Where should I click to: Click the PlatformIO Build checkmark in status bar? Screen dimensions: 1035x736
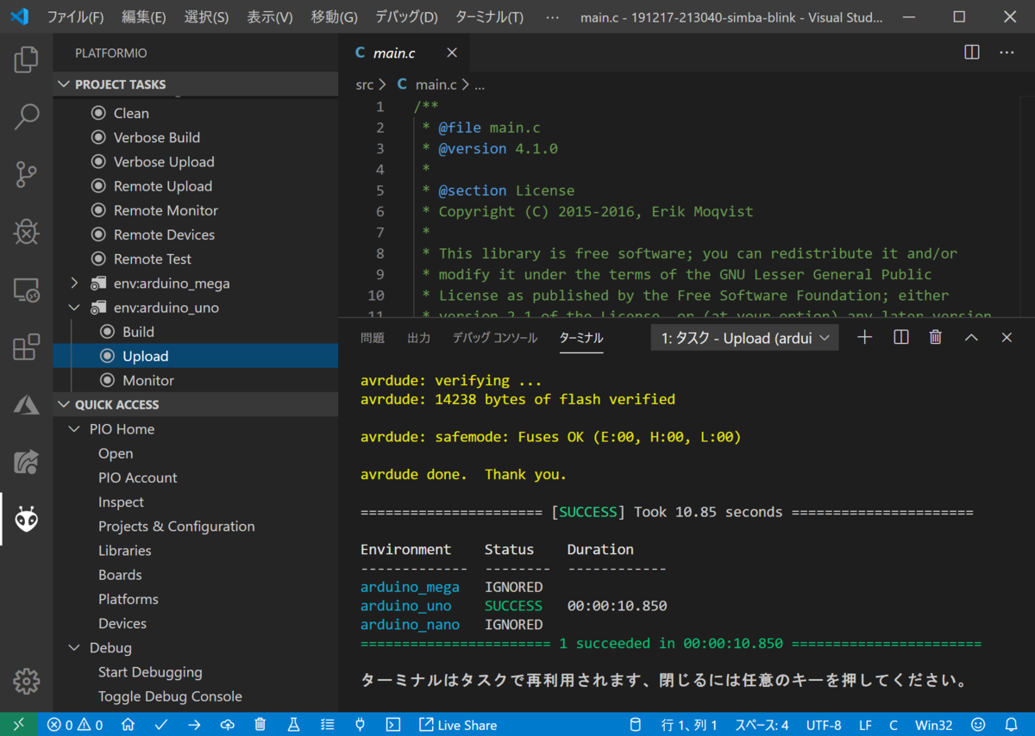pyautogui.click(x=161, y=725)
